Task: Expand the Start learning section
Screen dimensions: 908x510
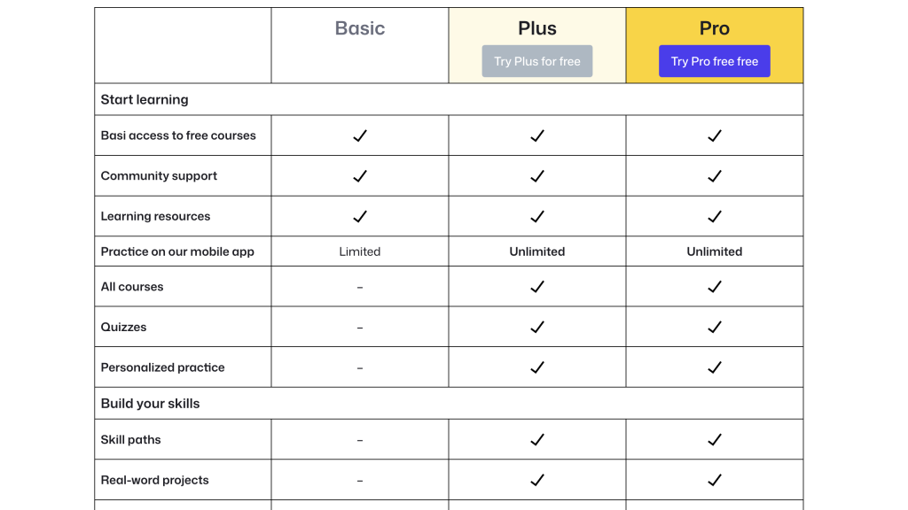Action: (x=145, y=99)
